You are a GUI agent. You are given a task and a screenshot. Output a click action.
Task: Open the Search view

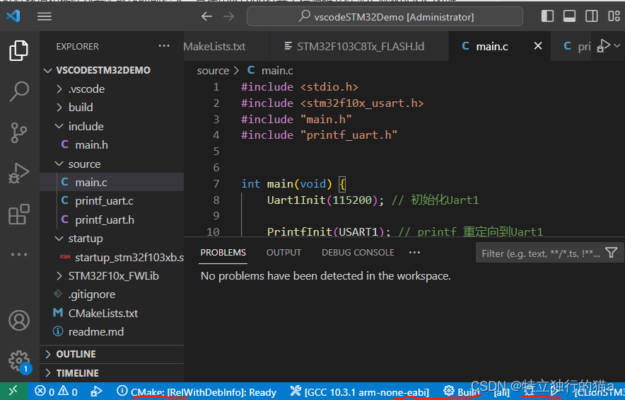point(18,91)
